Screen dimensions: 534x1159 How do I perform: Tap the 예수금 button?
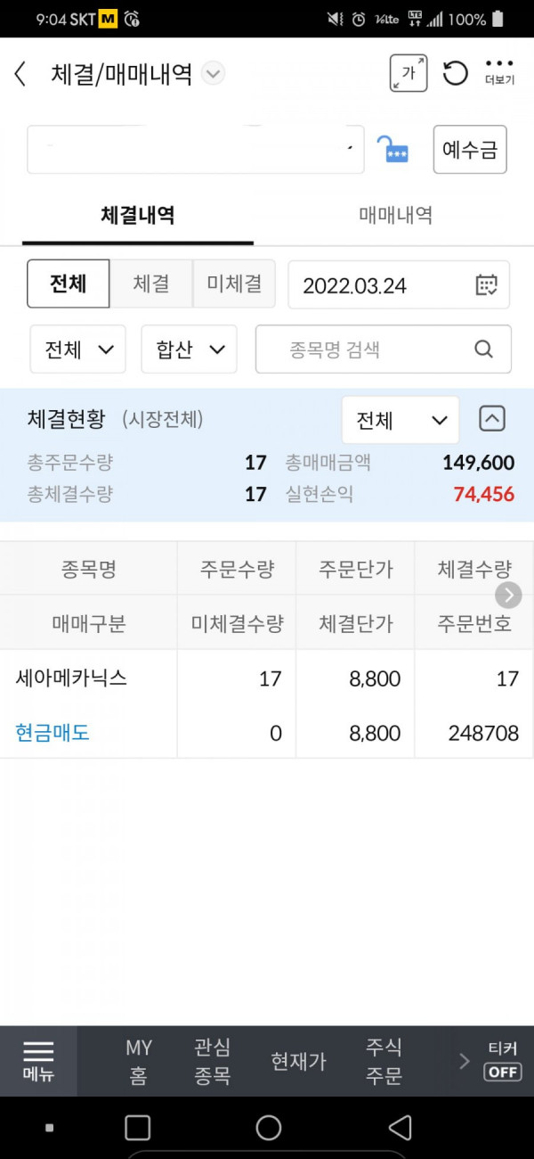pos(470,149)
